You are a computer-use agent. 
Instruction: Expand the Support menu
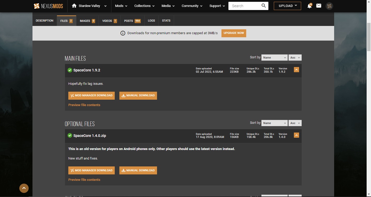tap(217, 6)
